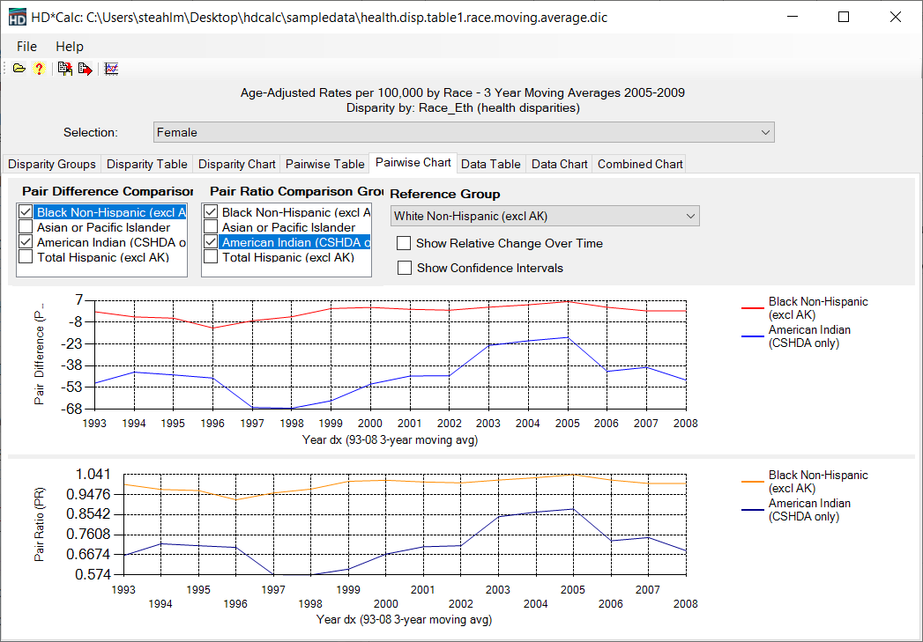Open the Help menu
Viewport: 923px width, 642px height.
pos(70,47)
